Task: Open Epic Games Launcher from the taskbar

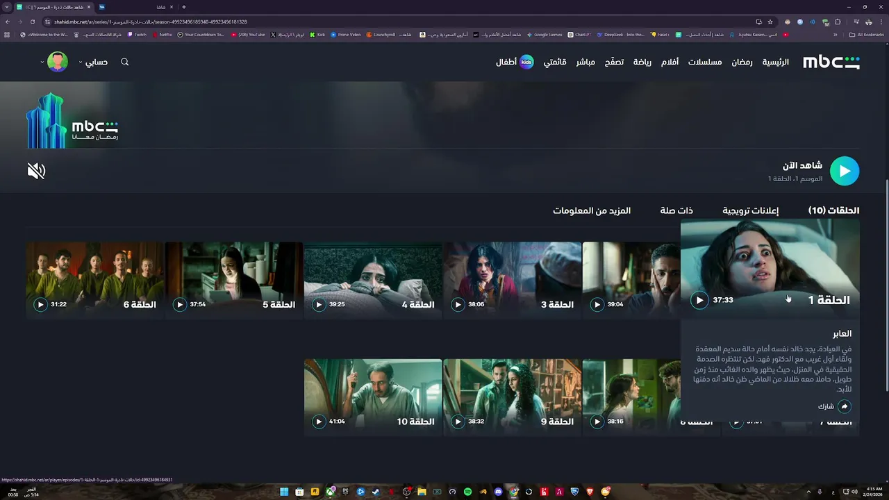Action: (x=345, y=492)
